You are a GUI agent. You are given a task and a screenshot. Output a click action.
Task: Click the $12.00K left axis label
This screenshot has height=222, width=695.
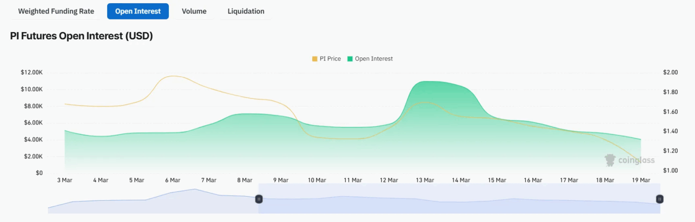(x=32, y=72)
